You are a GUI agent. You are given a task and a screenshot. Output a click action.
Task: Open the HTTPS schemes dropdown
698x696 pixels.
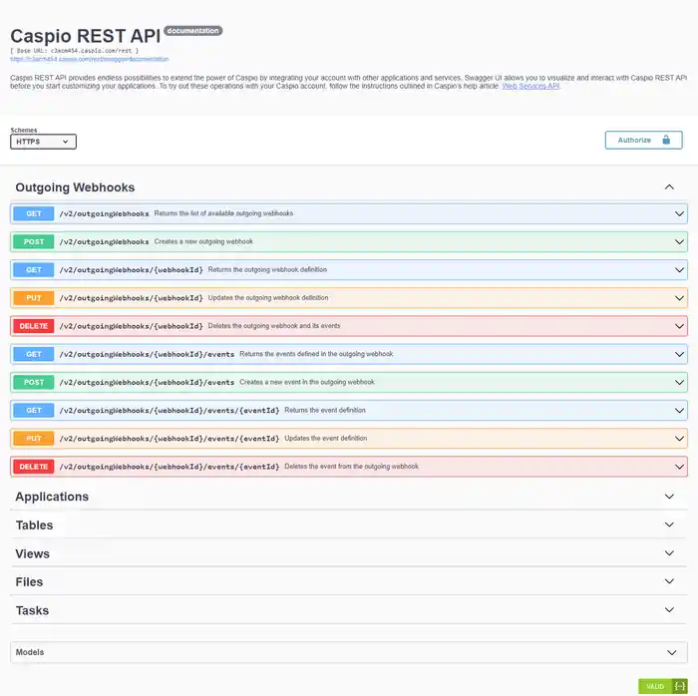click(43, 142)
